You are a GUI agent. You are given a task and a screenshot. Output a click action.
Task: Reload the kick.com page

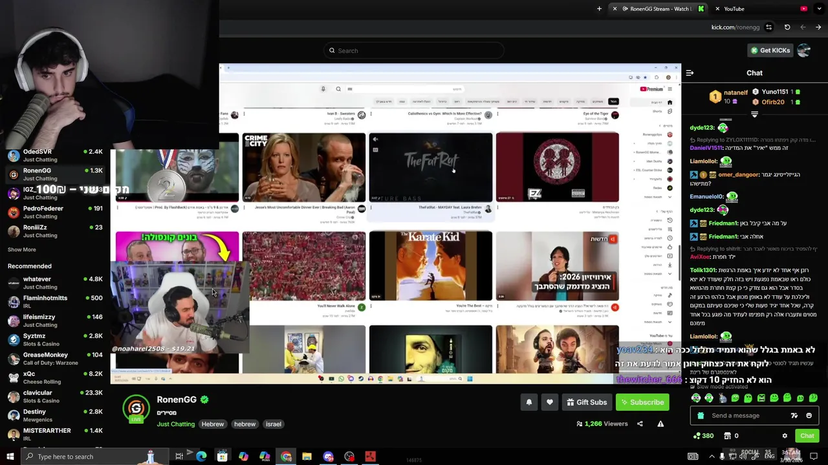(x=787, y=27)
